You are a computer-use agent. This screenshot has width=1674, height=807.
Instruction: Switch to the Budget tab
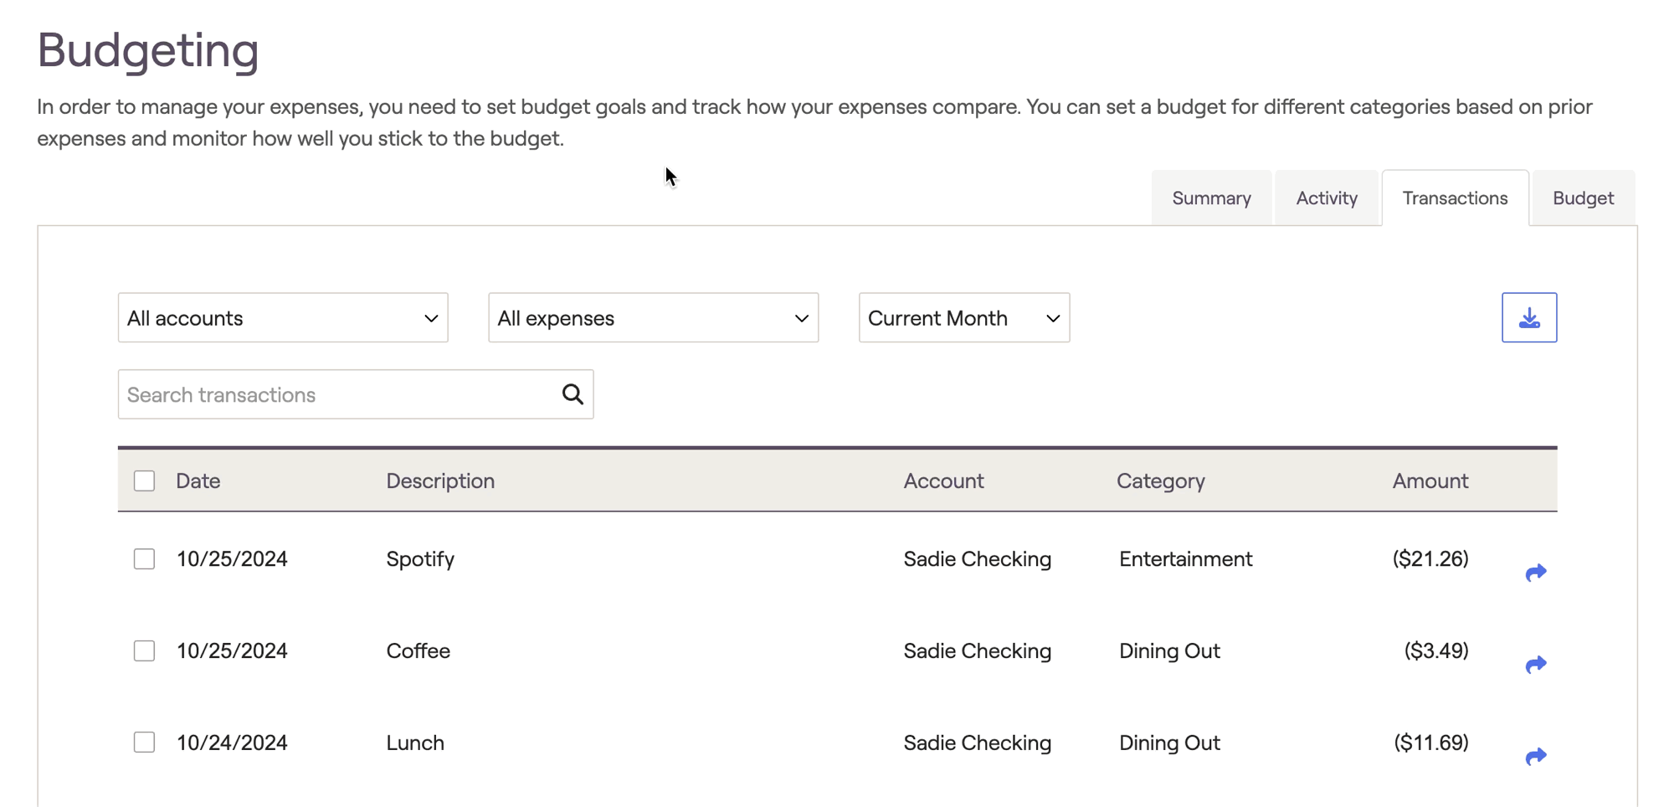click(x=1583, y=198)
